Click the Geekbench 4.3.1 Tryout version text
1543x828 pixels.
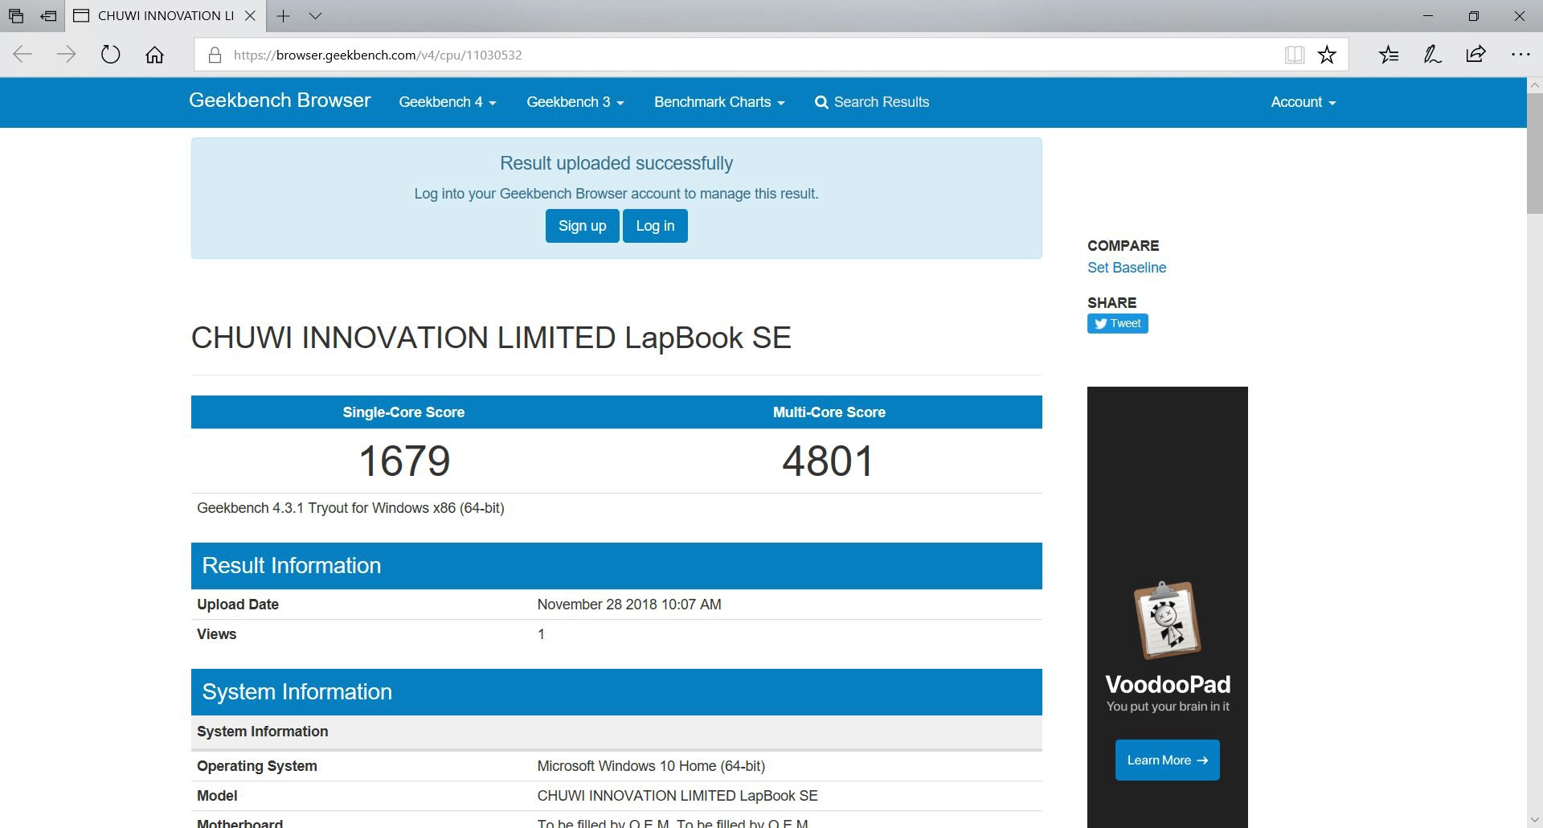[350, 508]
